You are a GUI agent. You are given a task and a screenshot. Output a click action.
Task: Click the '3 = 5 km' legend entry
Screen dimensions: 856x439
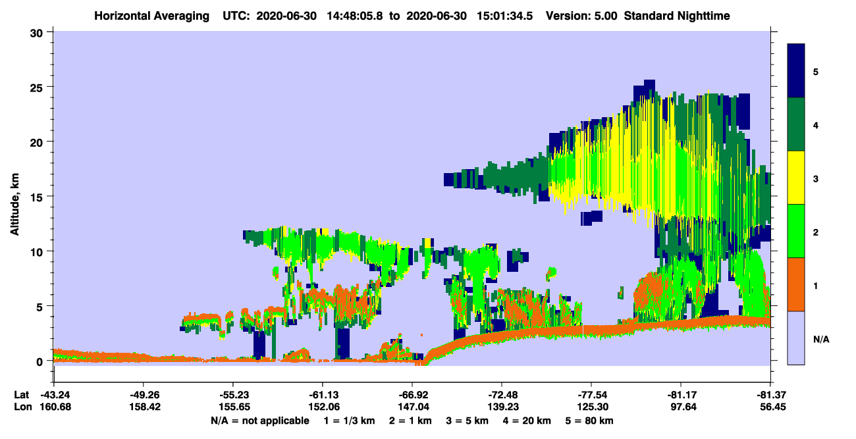(467, 420)
